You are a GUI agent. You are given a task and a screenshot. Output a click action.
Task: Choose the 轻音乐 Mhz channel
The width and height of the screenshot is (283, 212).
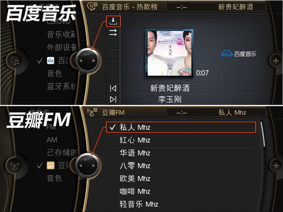[181, 204]
